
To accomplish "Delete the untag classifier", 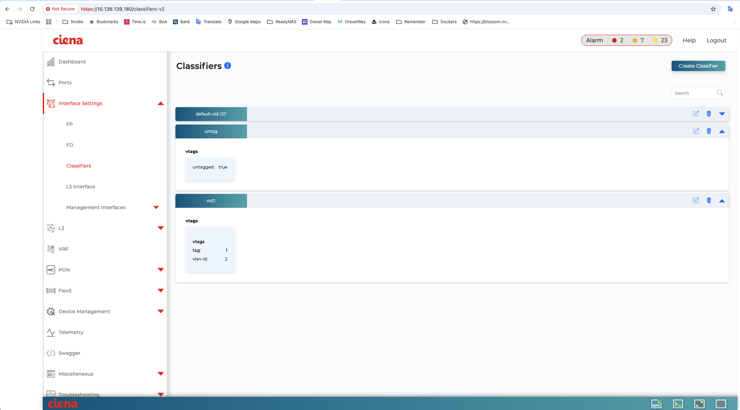I will (709, 131).
